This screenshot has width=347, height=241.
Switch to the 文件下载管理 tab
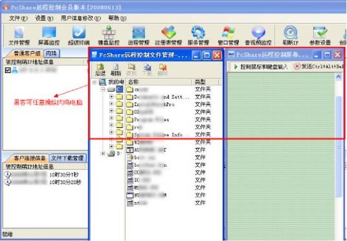pos(67,158)
